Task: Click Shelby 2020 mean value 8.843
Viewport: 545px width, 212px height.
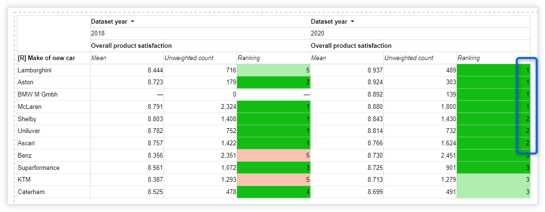Action: pyautogui.click(x=375, y=119)
